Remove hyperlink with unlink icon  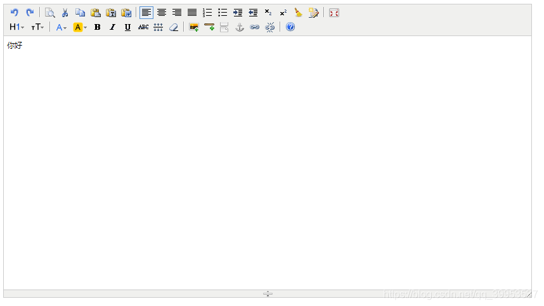[x=270, y=27]
